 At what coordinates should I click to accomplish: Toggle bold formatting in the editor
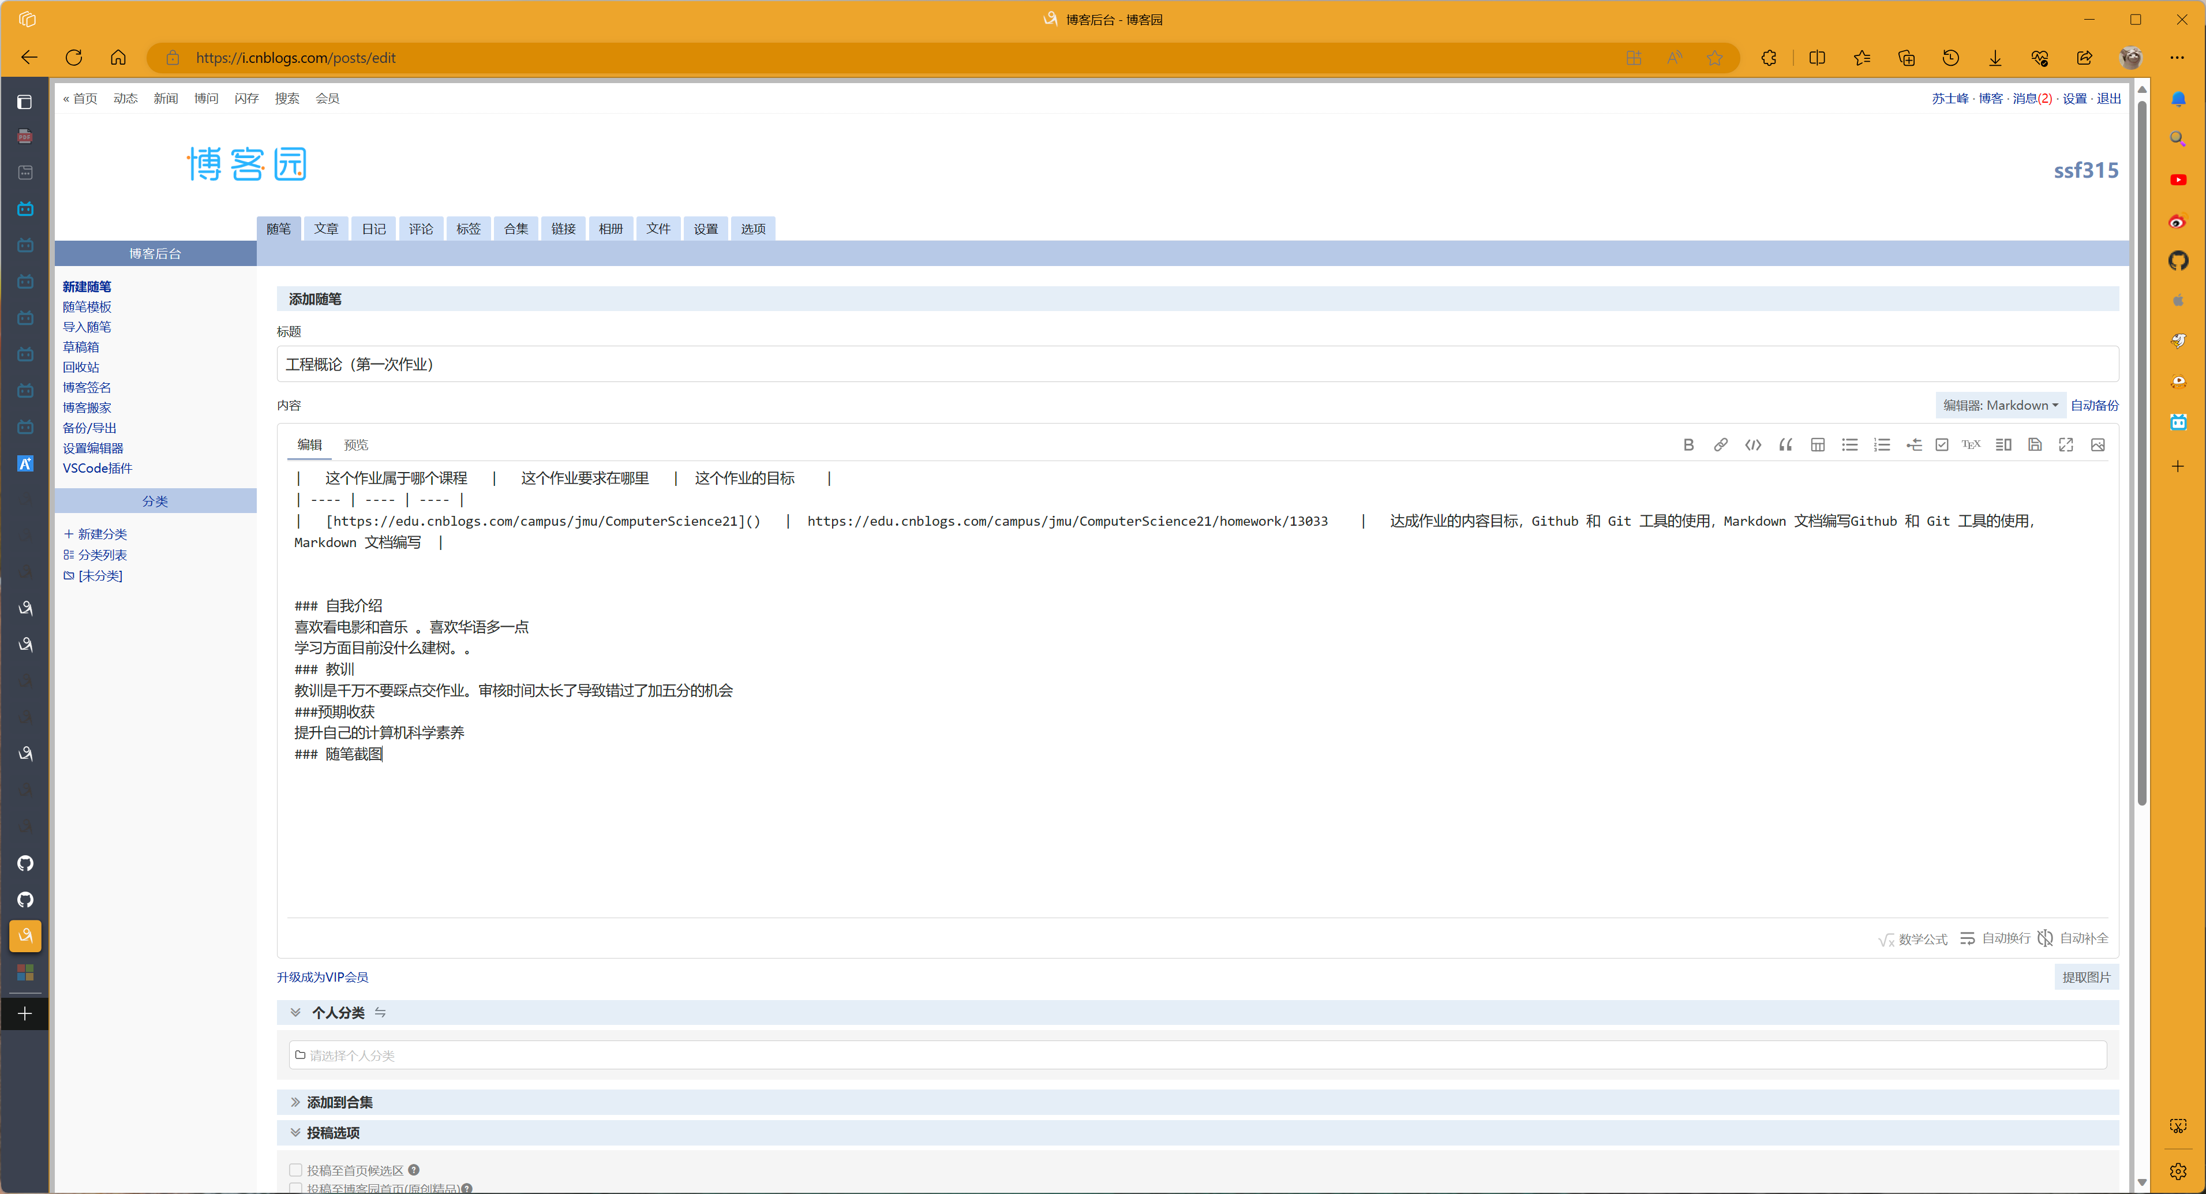[x=1688, y=444]
